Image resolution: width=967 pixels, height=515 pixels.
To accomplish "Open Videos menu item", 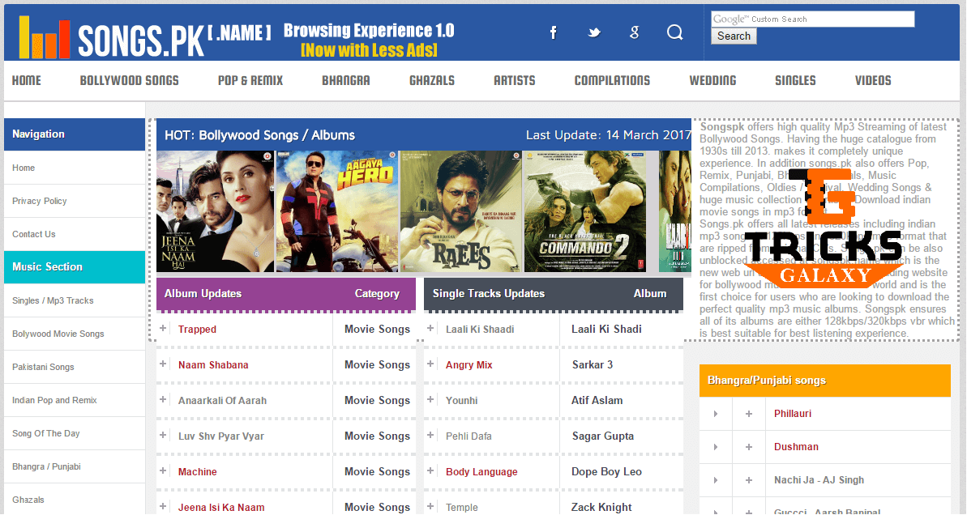I will coord(873,81).
